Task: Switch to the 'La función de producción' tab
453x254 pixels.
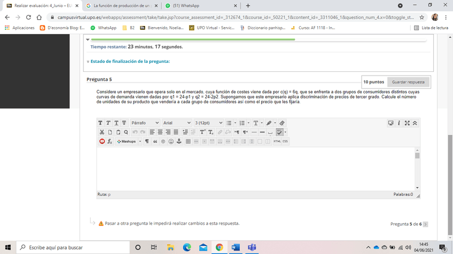Action: pos(121,5)
